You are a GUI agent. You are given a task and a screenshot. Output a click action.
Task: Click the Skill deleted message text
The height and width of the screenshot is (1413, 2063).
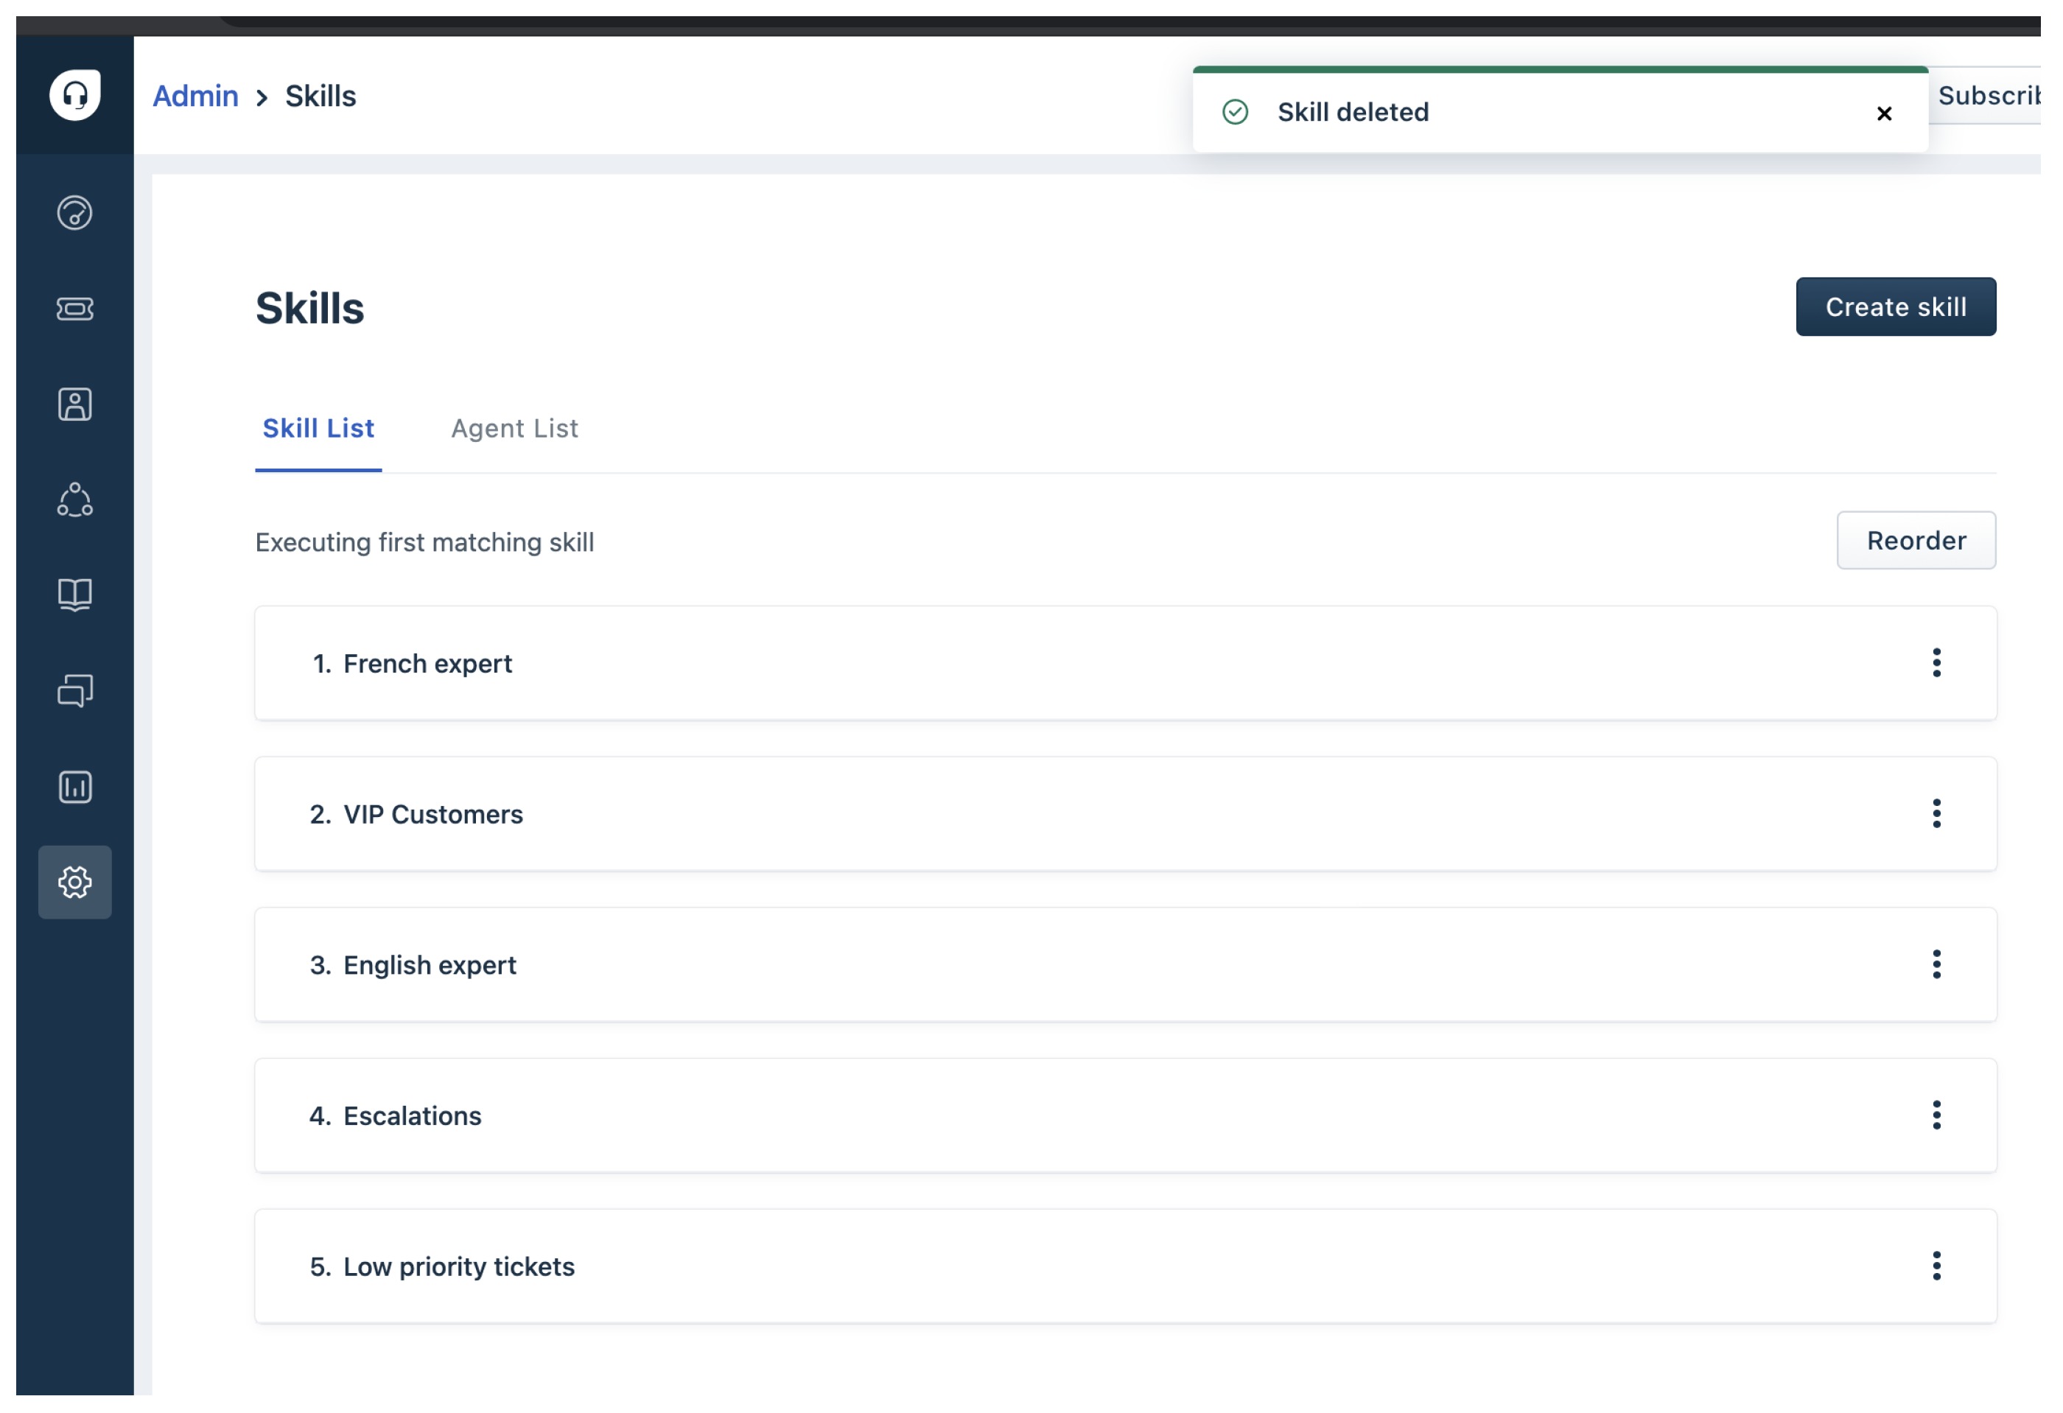pyautogui.click(x=1353, y=112)
